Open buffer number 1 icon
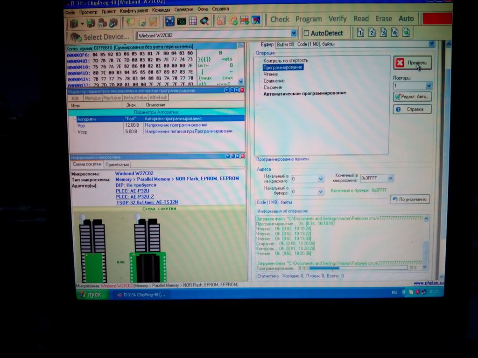 tap(360, 33)
